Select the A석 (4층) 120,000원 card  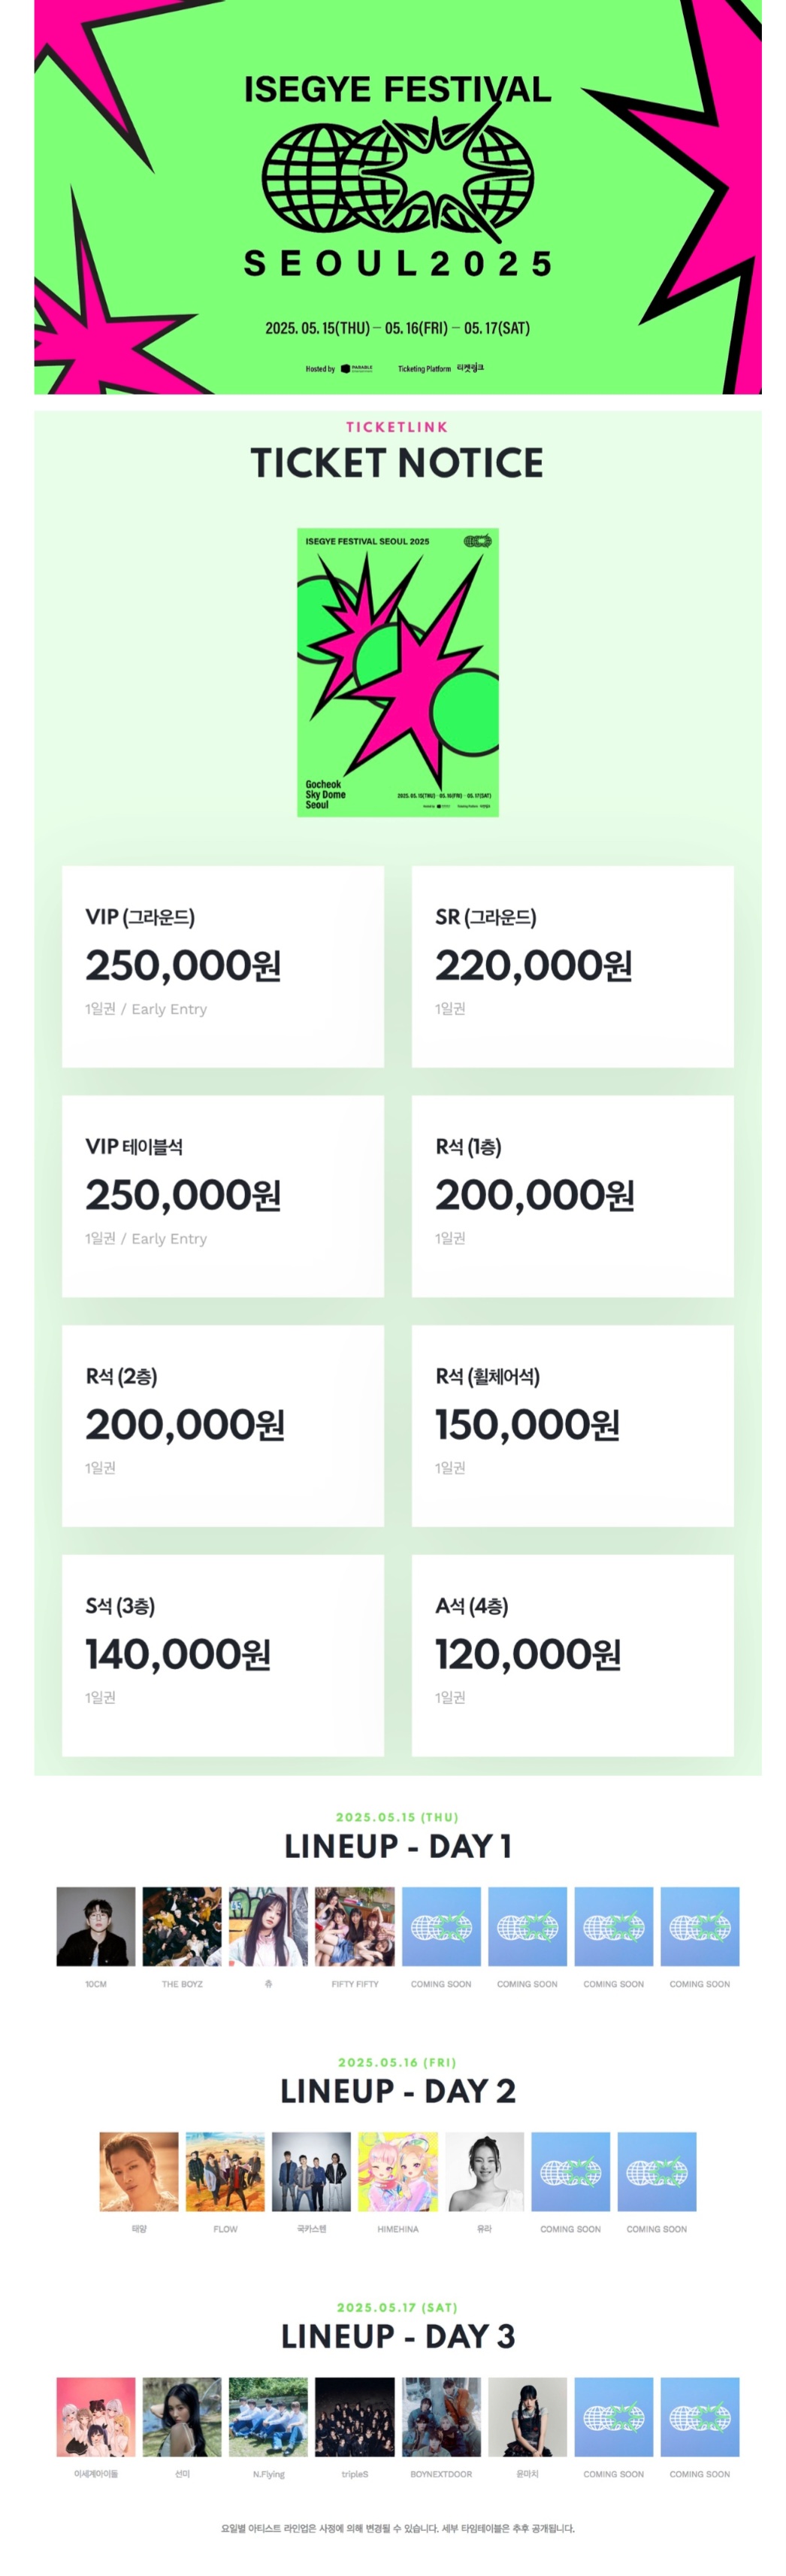pos(572,1654)
